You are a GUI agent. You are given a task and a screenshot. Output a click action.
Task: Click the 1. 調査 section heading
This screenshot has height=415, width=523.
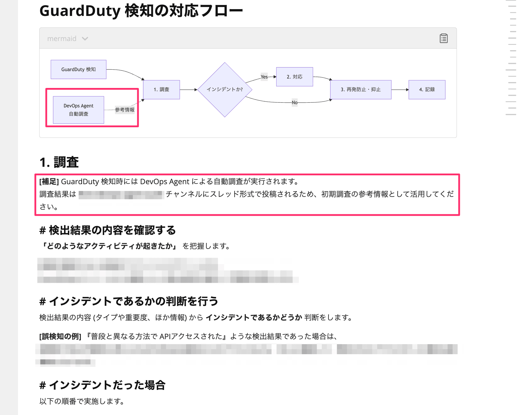click(x=59, y=162)
